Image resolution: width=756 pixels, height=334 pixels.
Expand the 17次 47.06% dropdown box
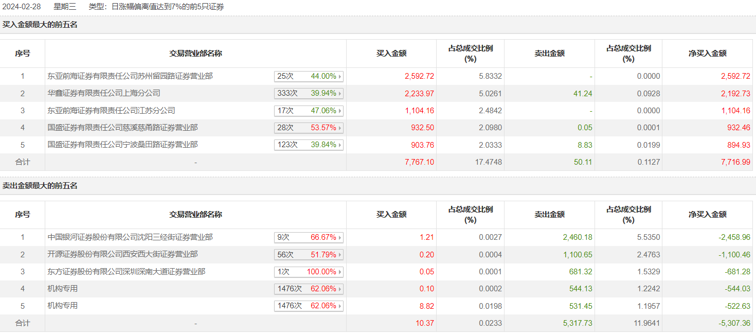tap(340, 111)
